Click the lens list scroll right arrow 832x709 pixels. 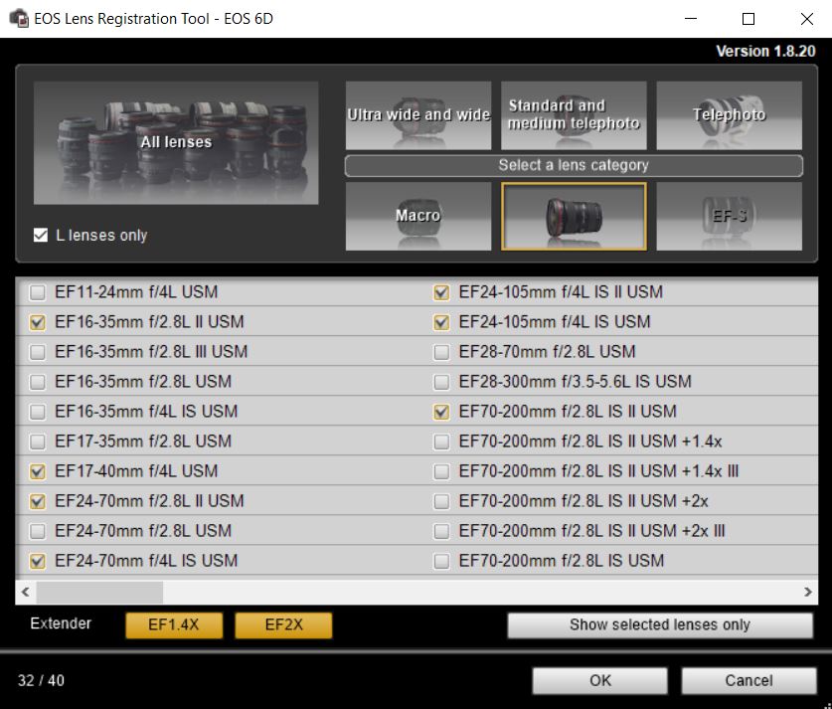tap(807, 592)
